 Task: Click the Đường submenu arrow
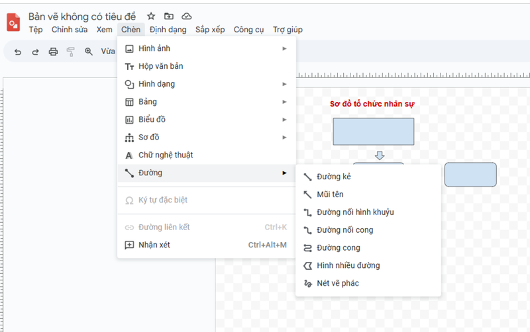coord(285,173)
